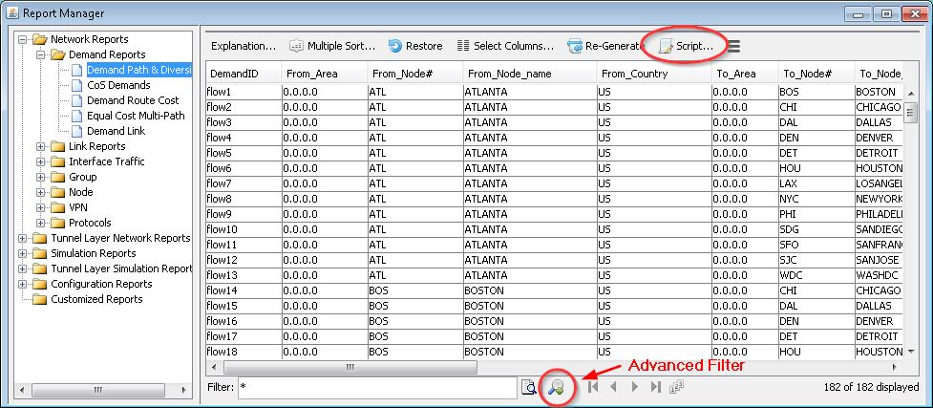Expand the VPN folder
Image resolution: width=933 pixels, height=408 pixels.
(x=40, y=208)
